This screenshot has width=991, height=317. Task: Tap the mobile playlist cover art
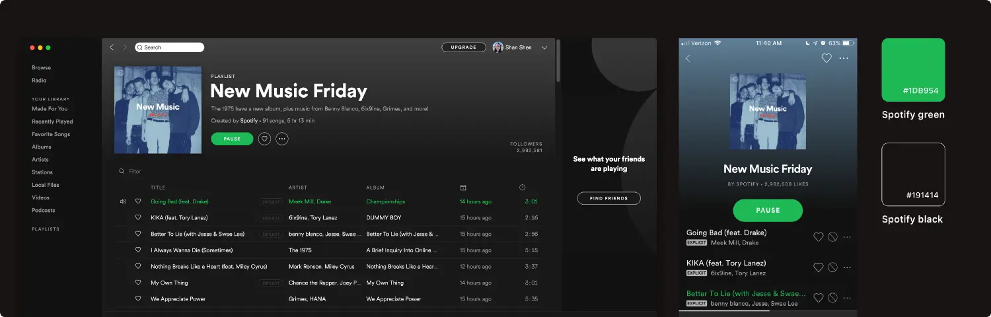768,111
